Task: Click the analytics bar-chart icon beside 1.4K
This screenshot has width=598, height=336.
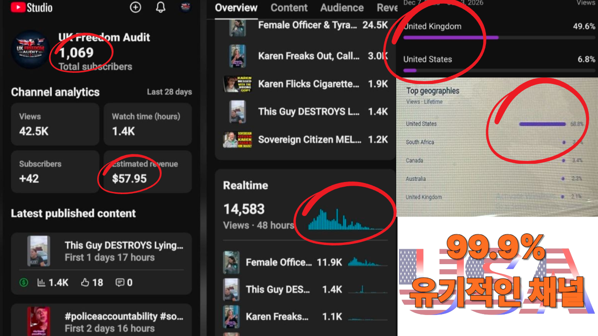Action: click(x=41, y=282)
